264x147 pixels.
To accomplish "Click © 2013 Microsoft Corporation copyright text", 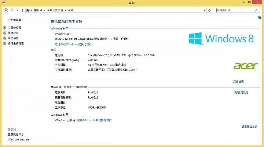I will (93, 39).
